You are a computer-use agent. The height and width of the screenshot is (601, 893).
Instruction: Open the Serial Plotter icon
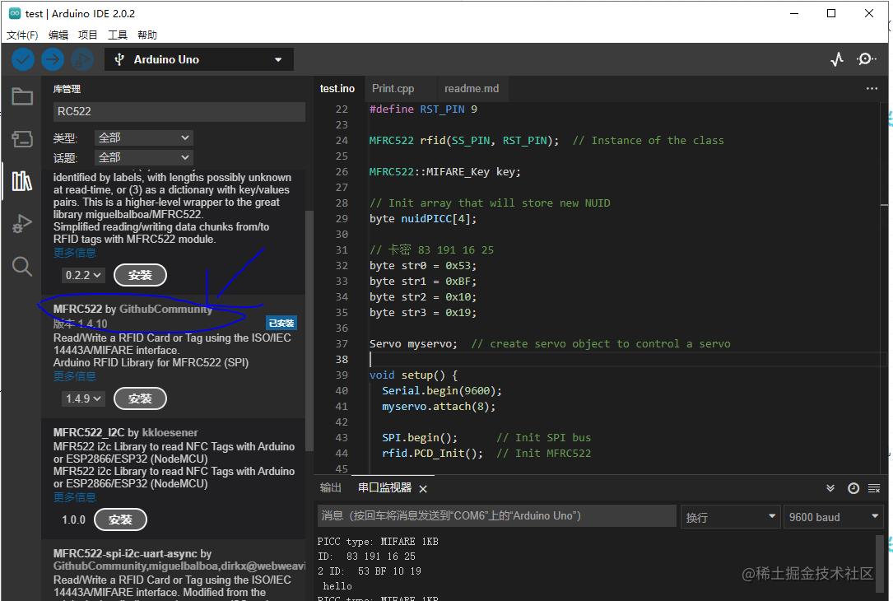836,59
